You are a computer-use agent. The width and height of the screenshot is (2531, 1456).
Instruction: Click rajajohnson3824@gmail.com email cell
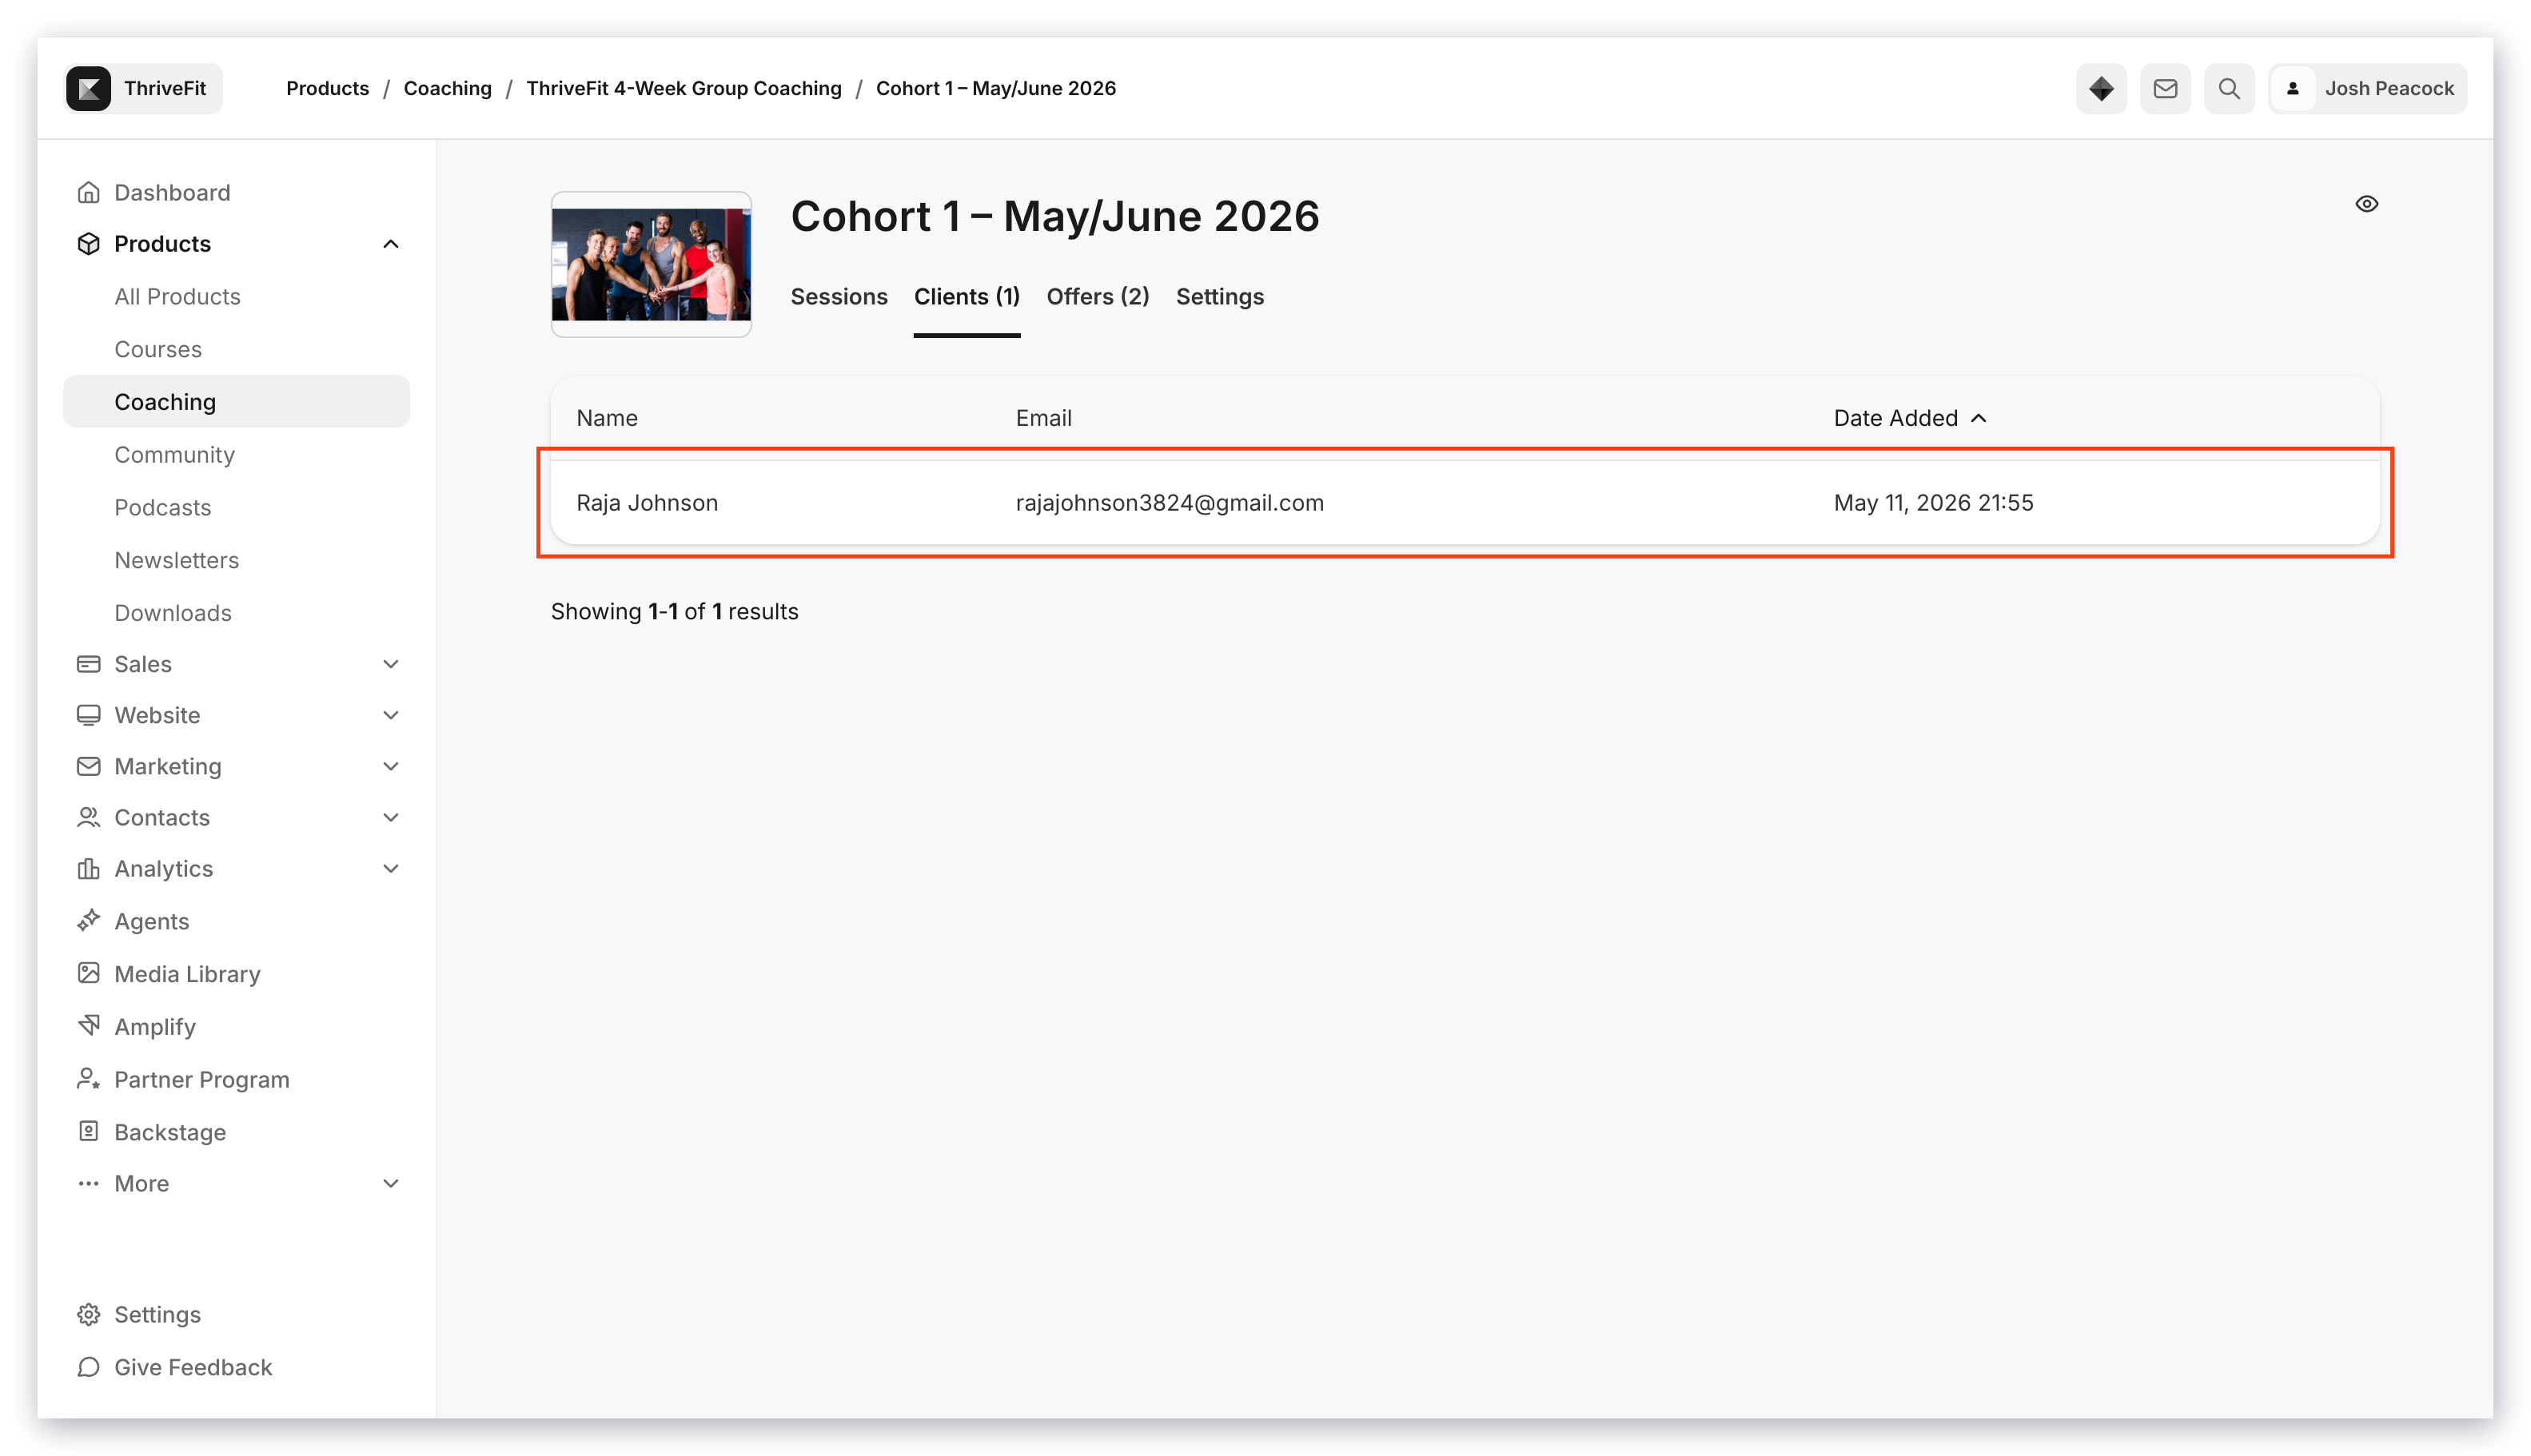pyautogui.click(x=1170, y=503)
